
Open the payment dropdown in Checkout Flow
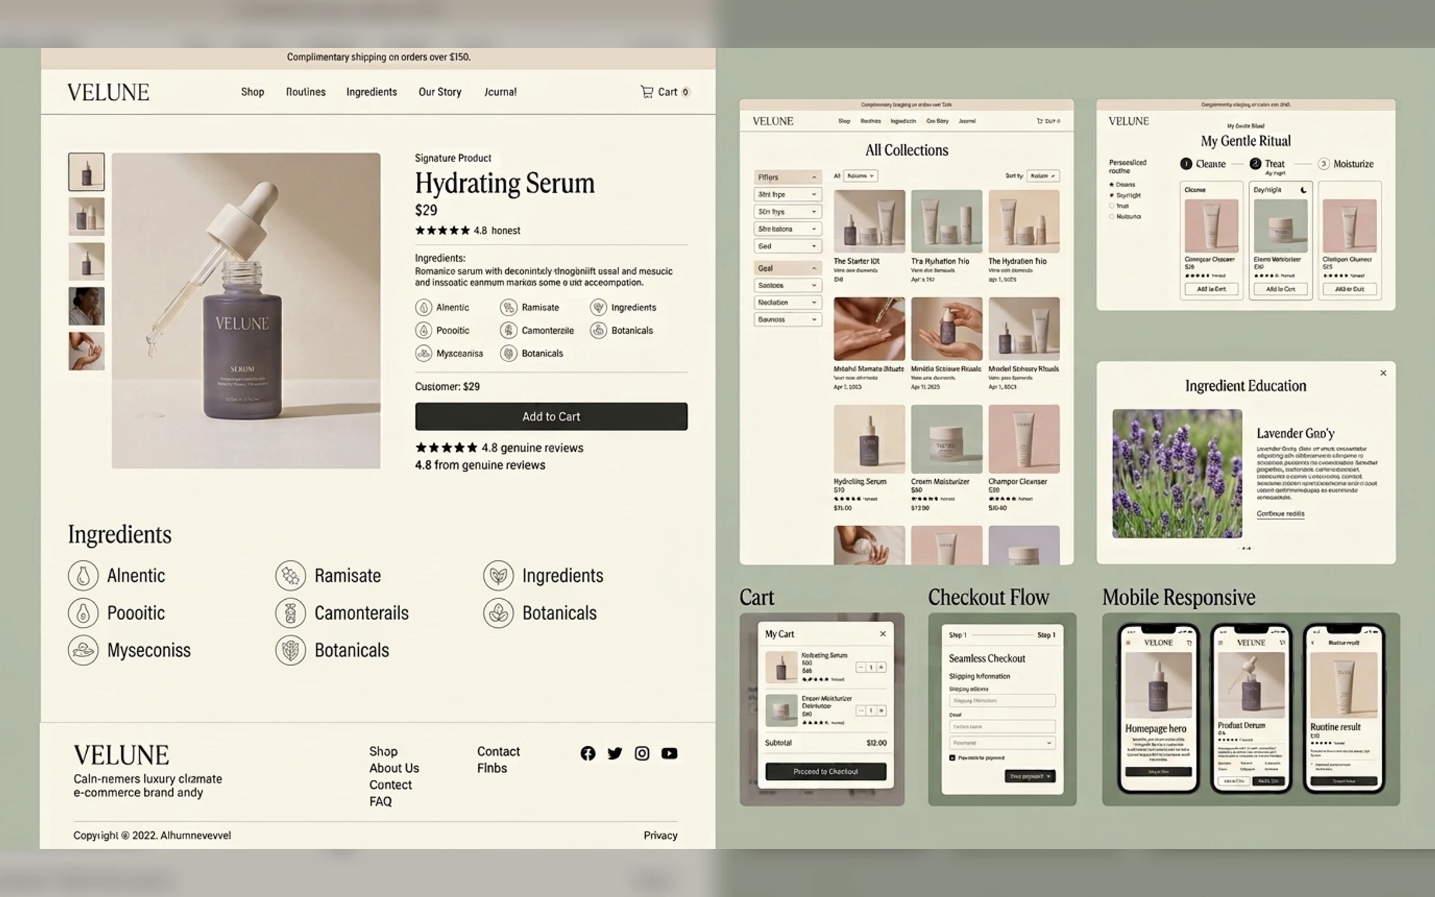[x=1002, y=743]
